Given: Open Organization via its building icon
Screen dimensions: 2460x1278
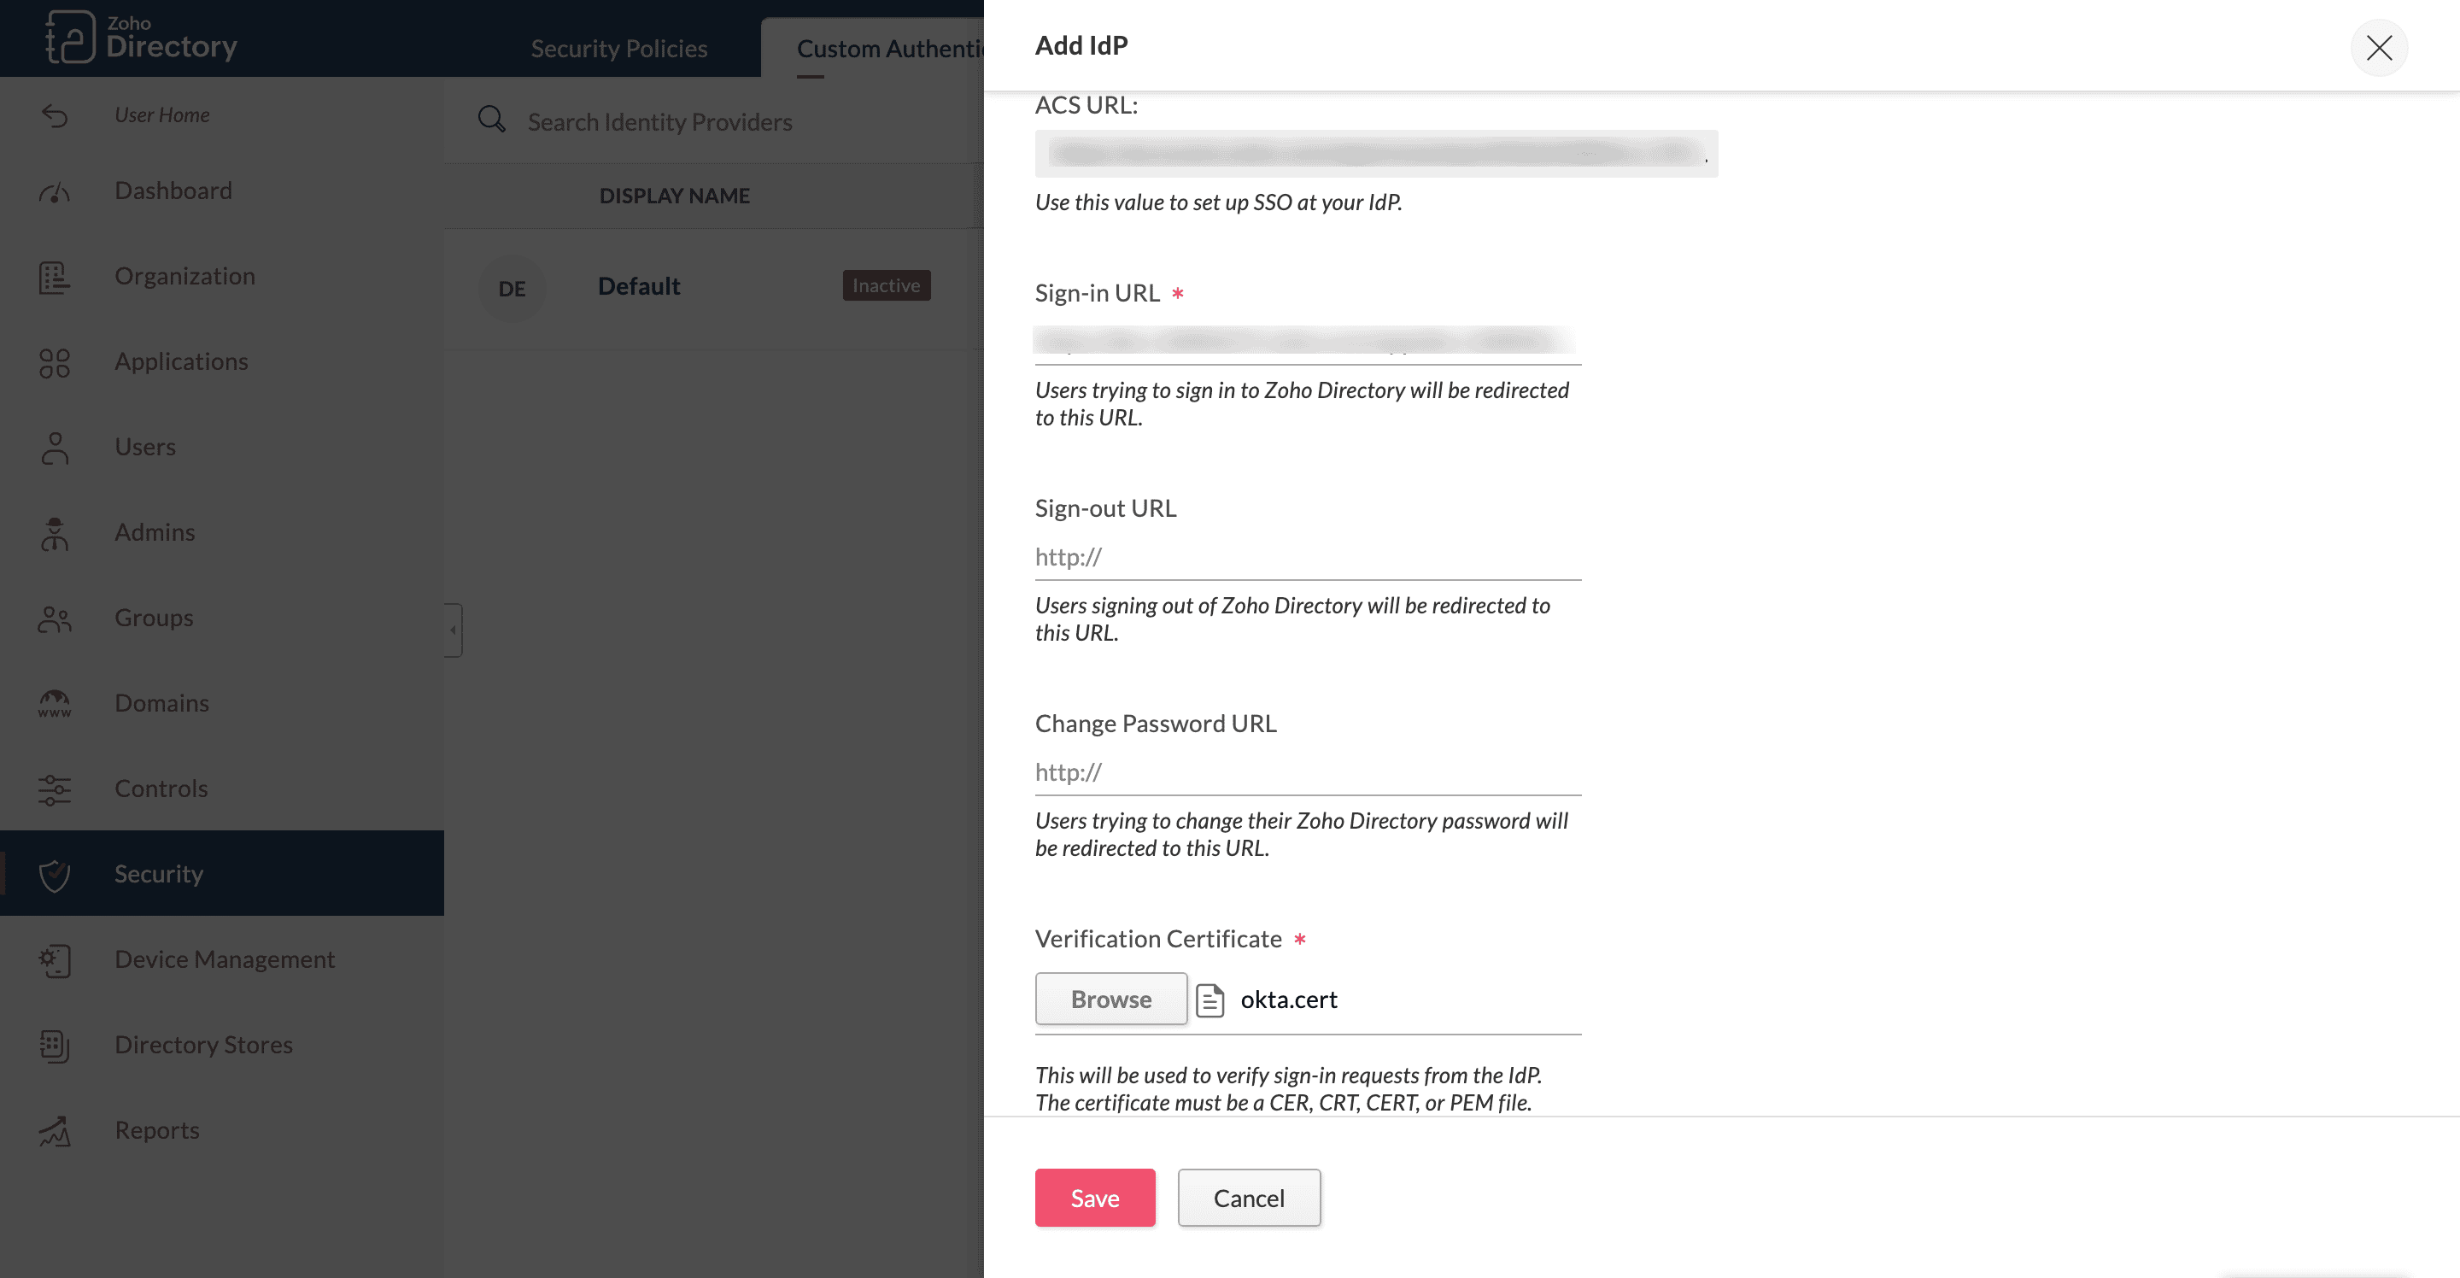Looking at the screenshot, I should 55,277.
